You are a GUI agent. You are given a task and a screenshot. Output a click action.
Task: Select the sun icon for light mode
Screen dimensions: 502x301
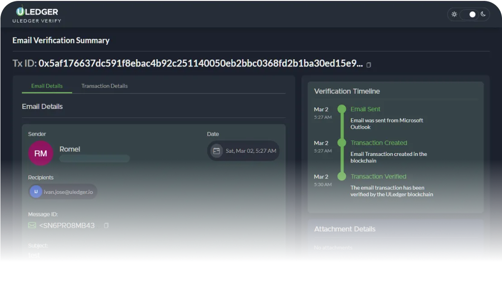454,14
